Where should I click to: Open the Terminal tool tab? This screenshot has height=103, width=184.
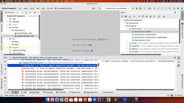[61, 92]
